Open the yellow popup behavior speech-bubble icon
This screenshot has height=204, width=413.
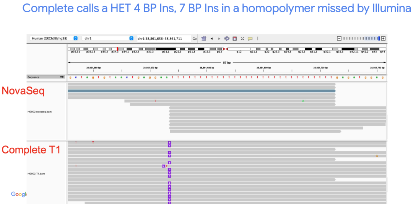(x=250, y=39)
